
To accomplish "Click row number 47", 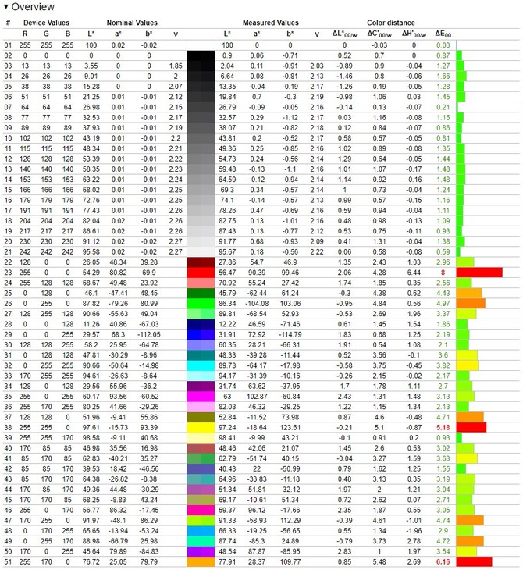I will 8,521.
